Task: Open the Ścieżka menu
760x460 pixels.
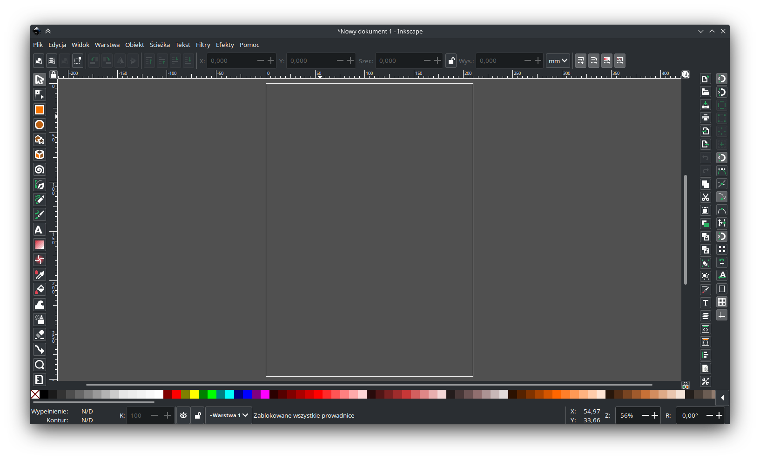Action: [160, 45]
